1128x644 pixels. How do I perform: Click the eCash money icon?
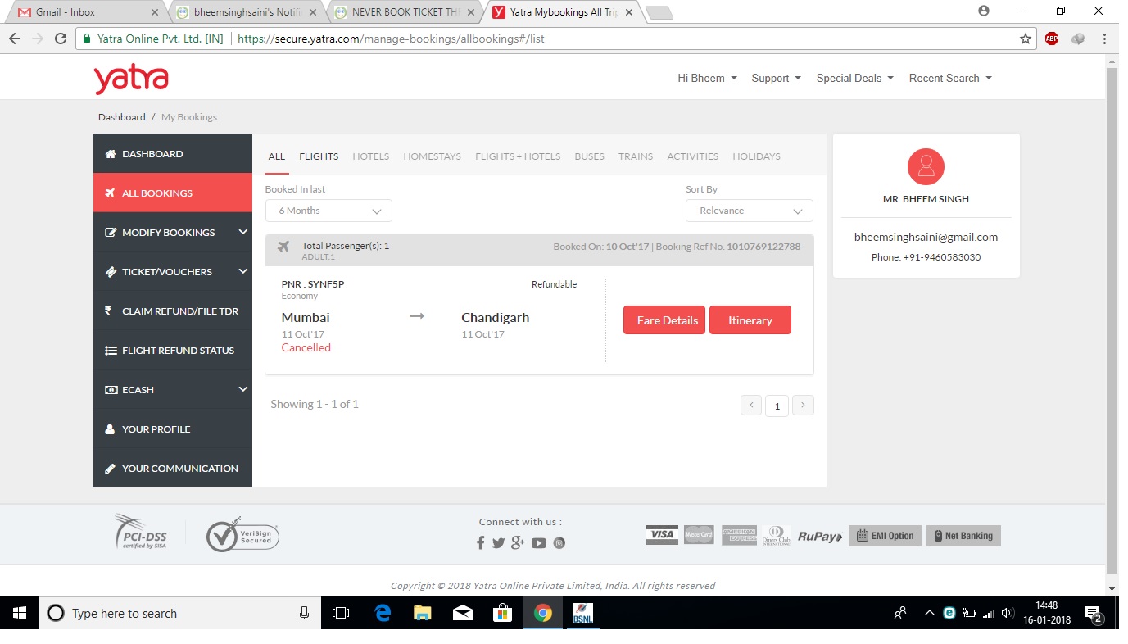tap(111, 390)
